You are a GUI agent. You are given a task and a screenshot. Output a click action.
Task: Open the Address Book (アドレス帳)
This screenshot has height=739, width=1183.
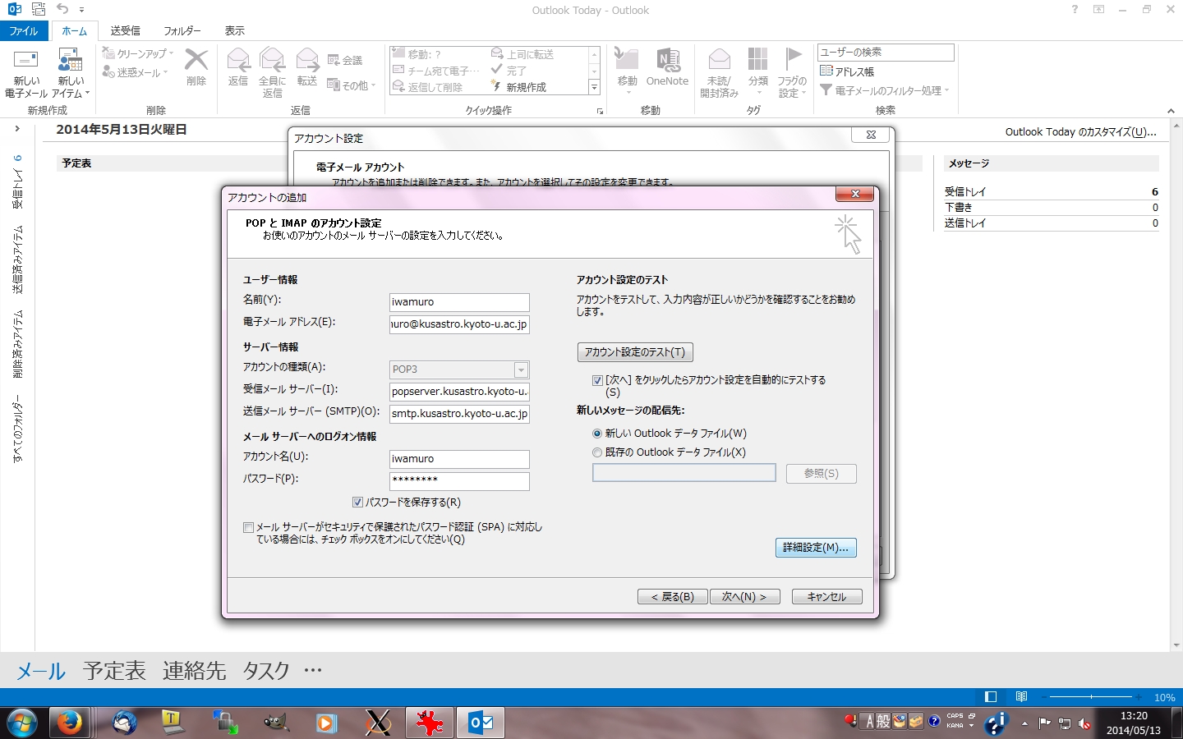coord(847,71)
